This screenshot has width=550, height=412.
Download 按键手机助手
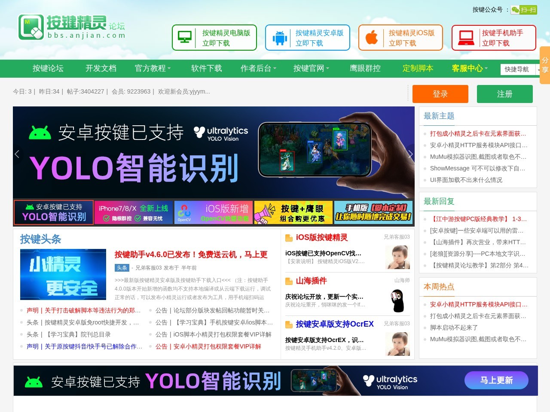(494, 38)
